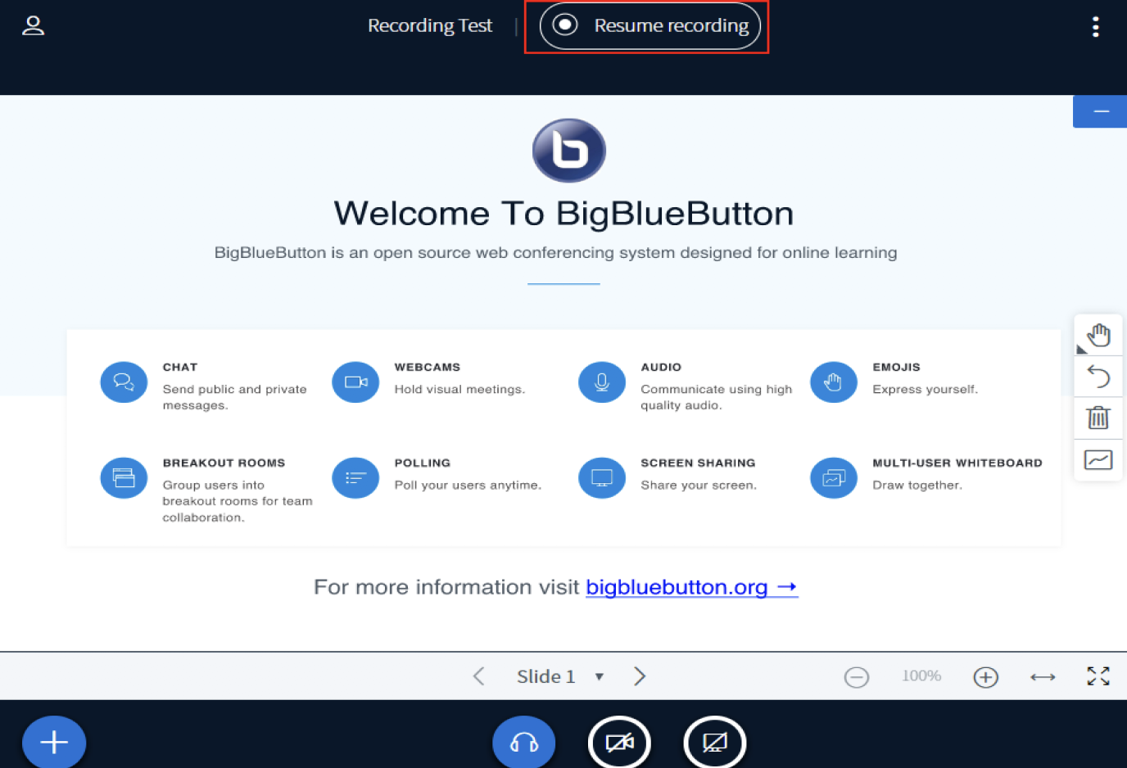Clear all annotations with the trash icon
Viewport: 1127px width, 768px height.
pos(1098,418)
